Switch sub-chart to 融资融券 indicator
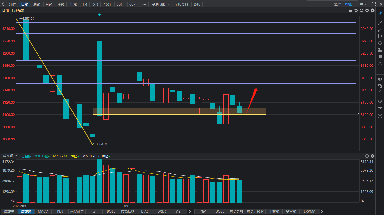This screenshot has height=215, width=384. (x=77, y=211)
